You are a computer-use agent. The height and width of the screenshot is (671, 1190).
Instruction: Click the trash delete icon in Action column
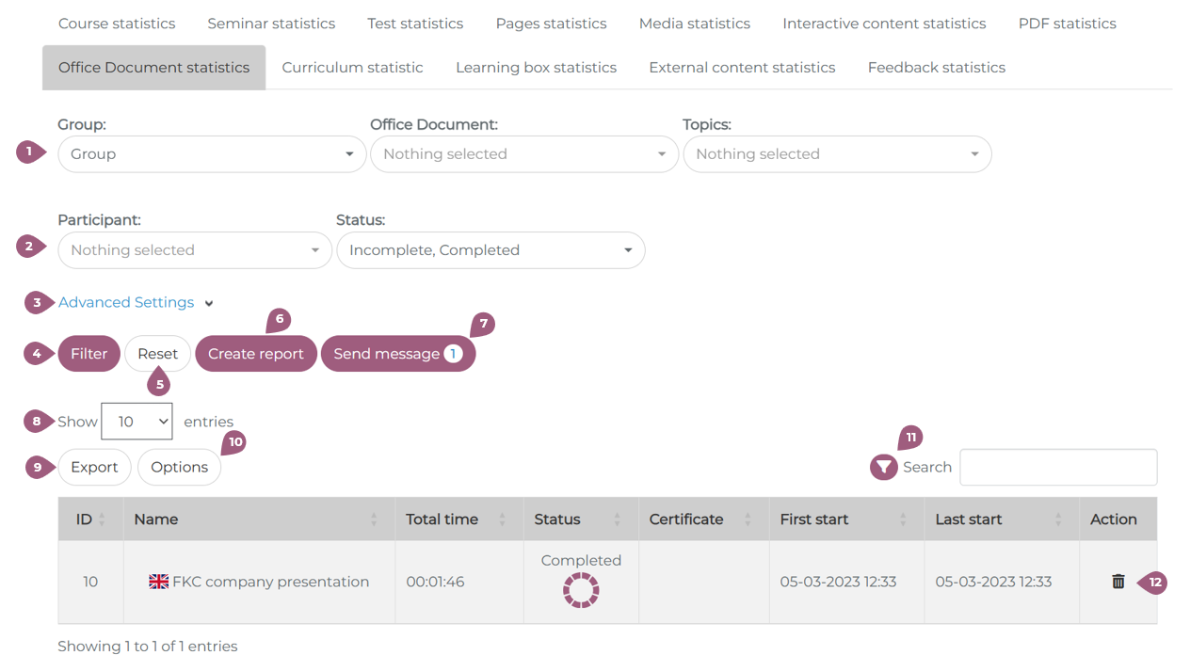click(x=1118, y=582)
